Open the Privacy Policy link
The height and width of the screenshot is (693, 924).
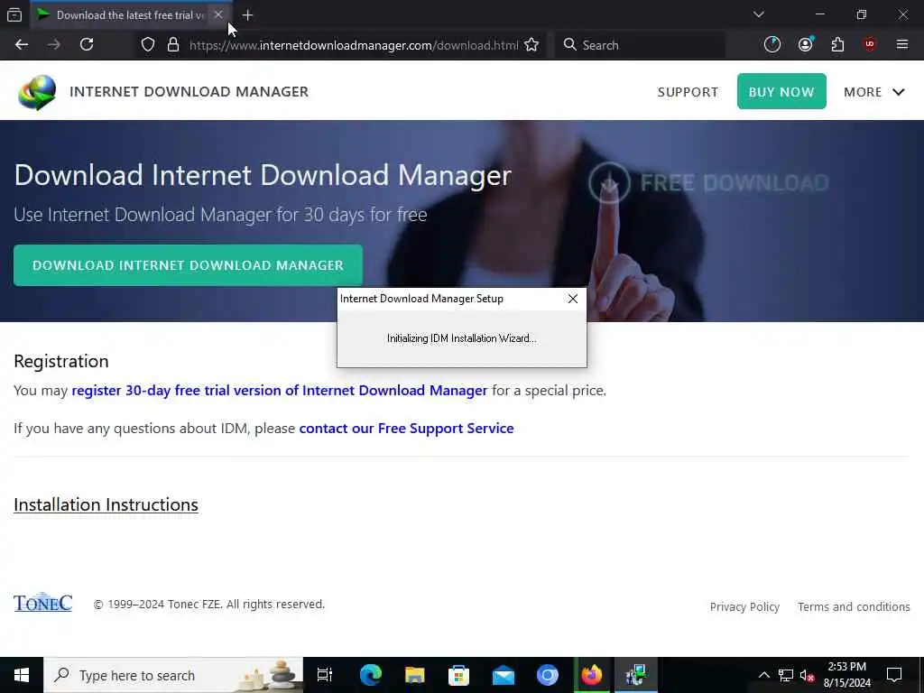(x=744, y=607)
